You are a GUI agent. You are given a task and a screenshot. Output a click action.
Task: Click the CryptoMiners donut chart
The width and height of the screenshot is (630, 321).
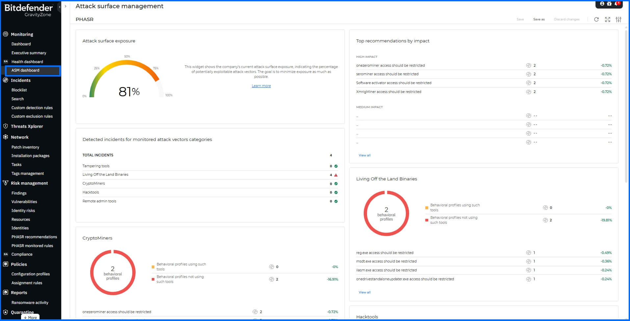113,272
